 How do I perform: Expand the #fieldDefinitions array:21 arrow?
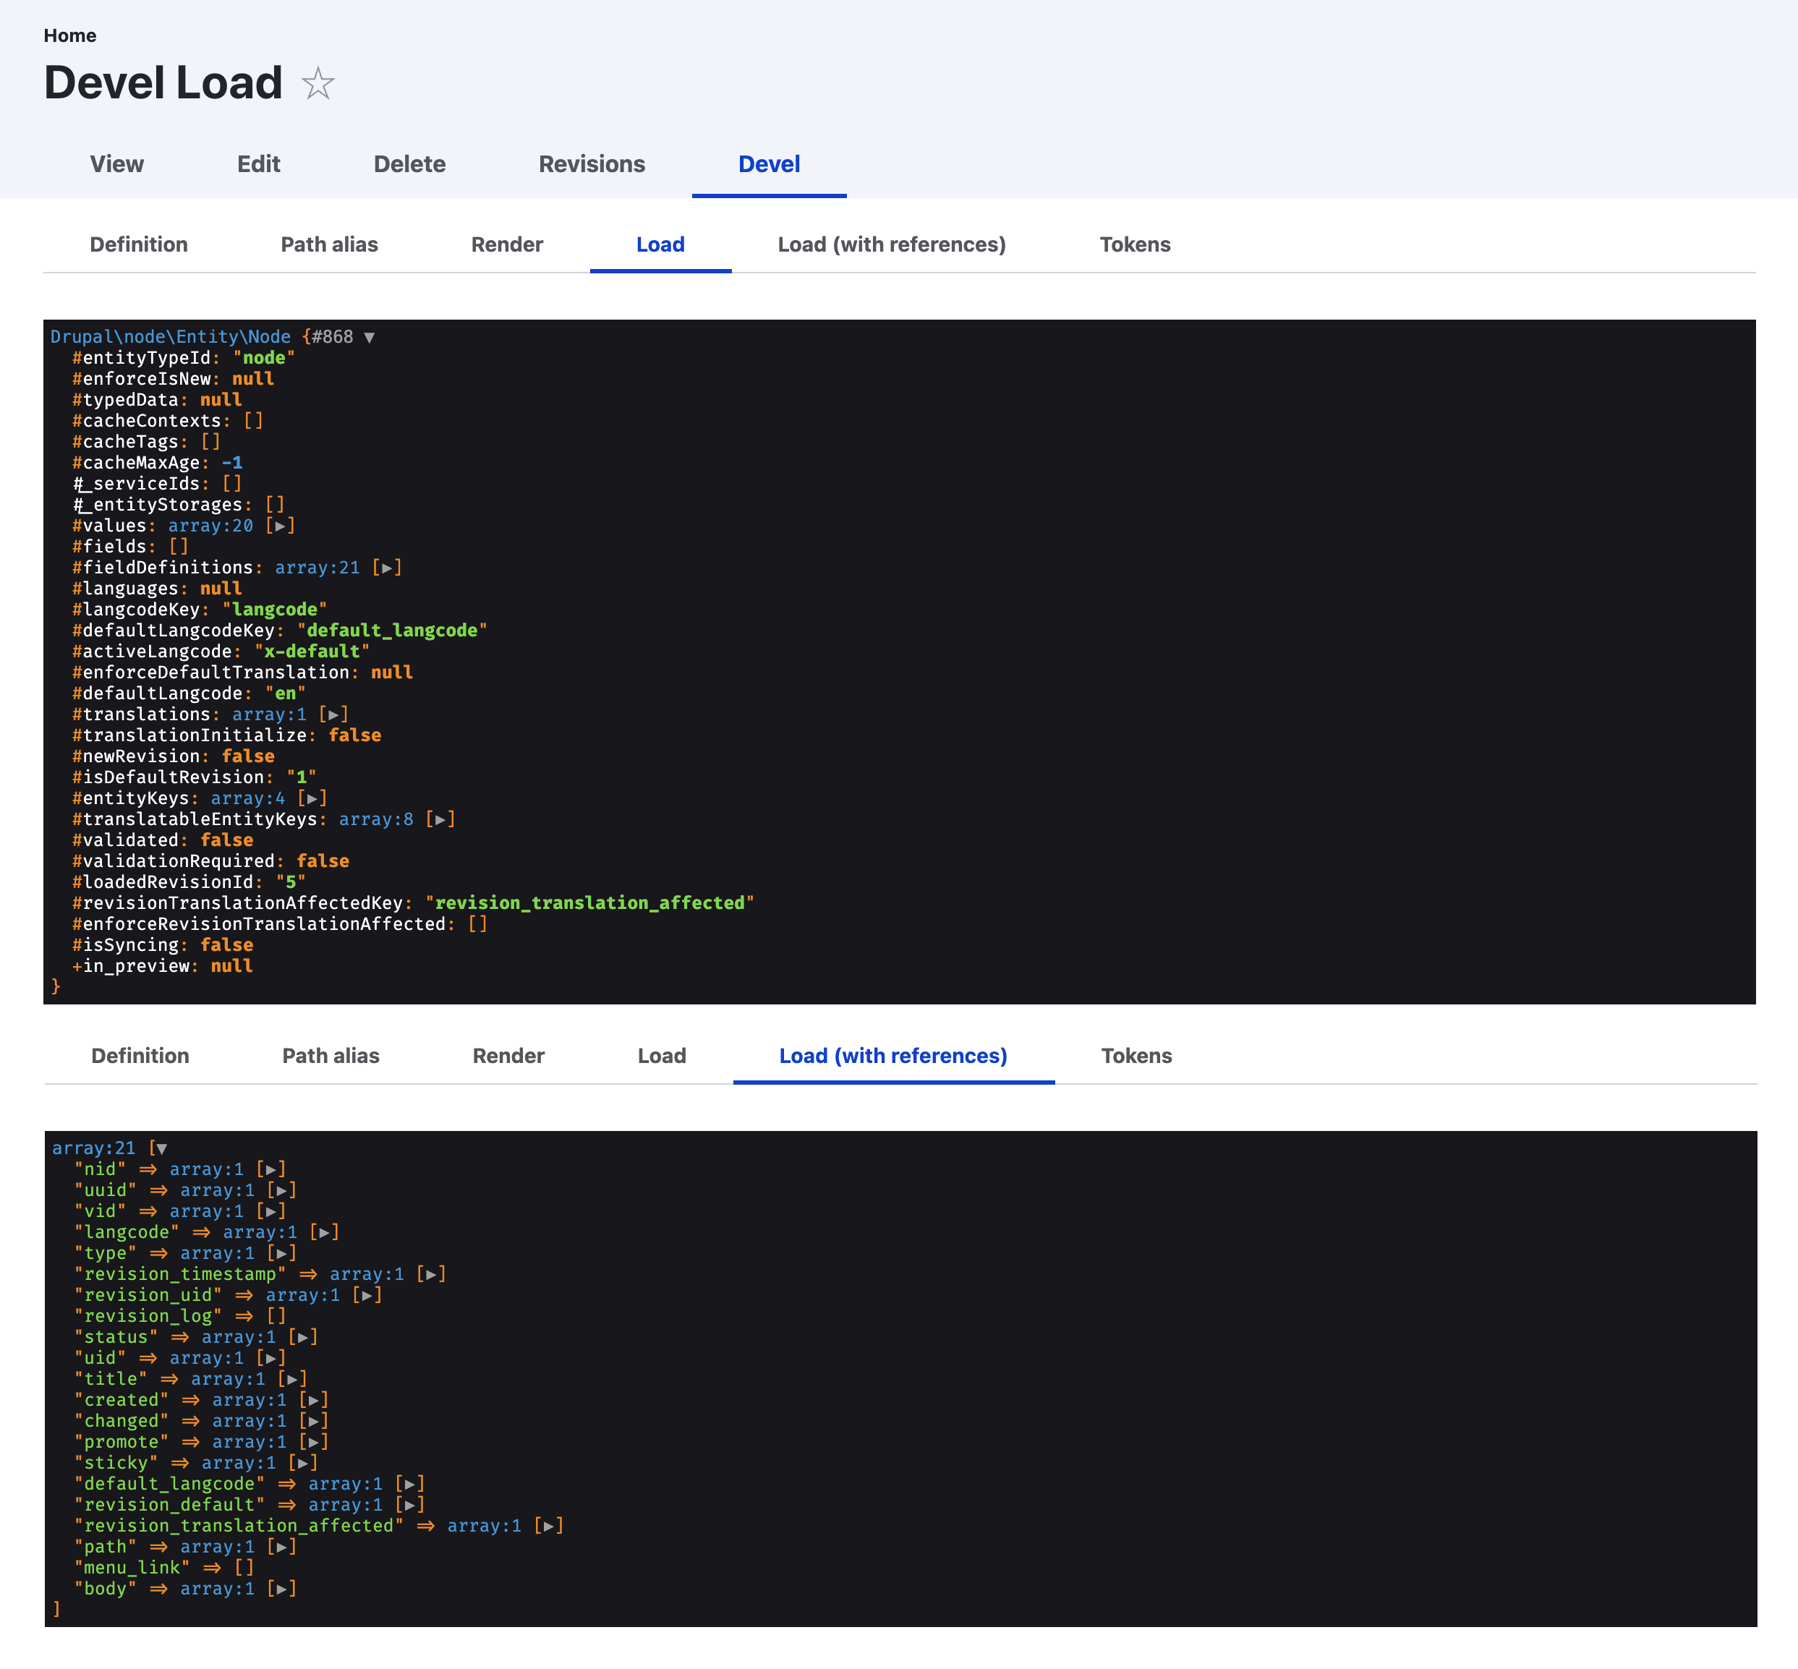pyautogui.click(x=386, y=568)
